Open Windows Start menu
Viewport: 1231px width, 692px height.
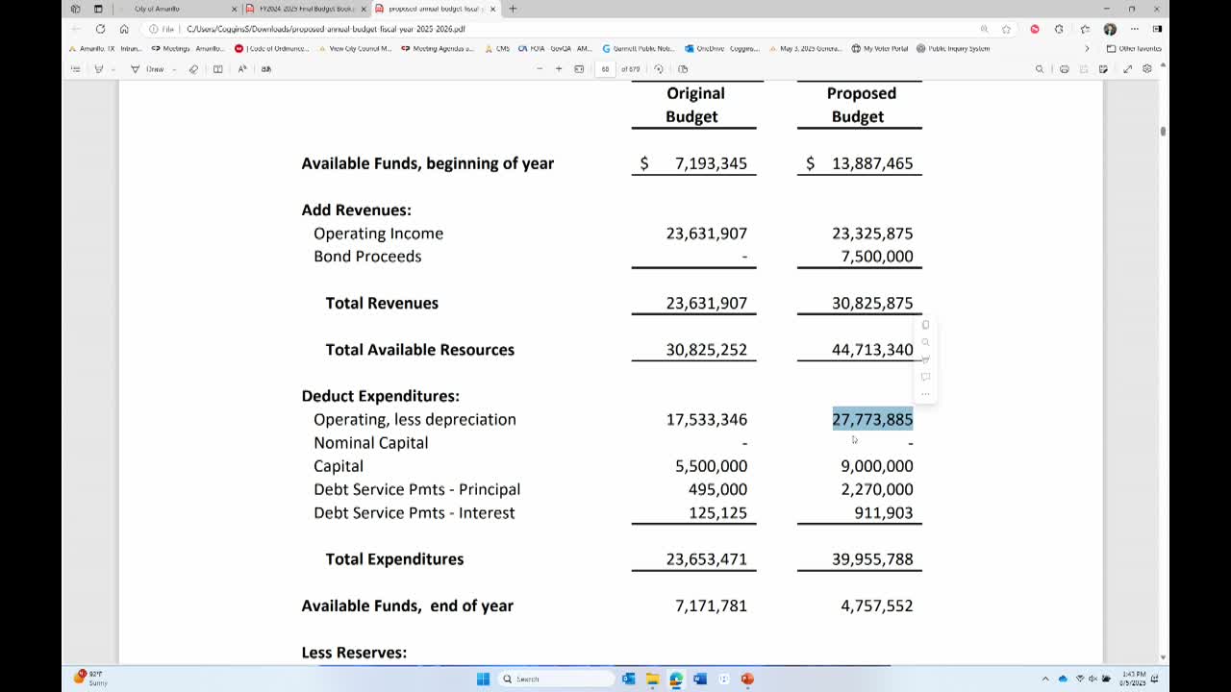[483, 679]
